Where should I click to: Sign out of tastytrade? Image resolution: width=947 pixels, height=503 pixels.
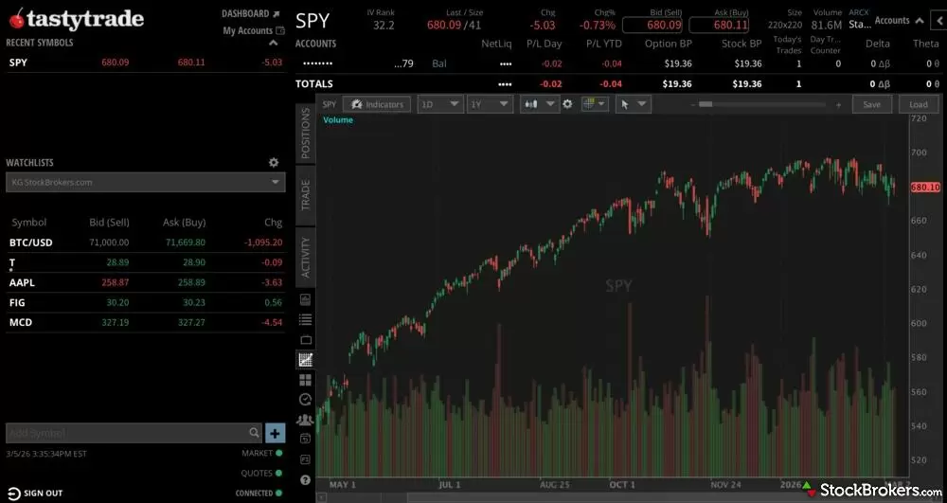click(x=35, y=494)
